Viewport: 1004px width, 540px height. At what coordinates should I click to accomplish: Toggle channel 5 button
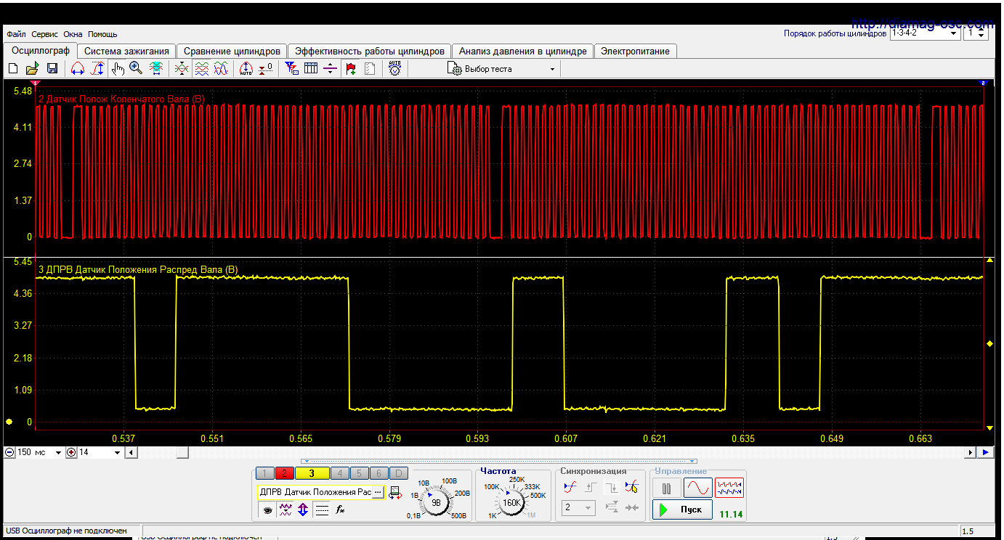358,473
